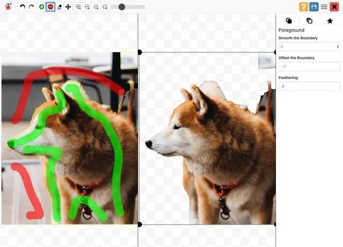343x247 pixels.
Task: Select the green foreground marker tool
Action: click(x=42, y=7)
